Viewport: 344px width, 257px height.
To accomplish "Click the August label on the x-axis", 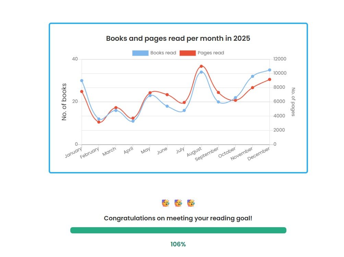I will (194, 153).
